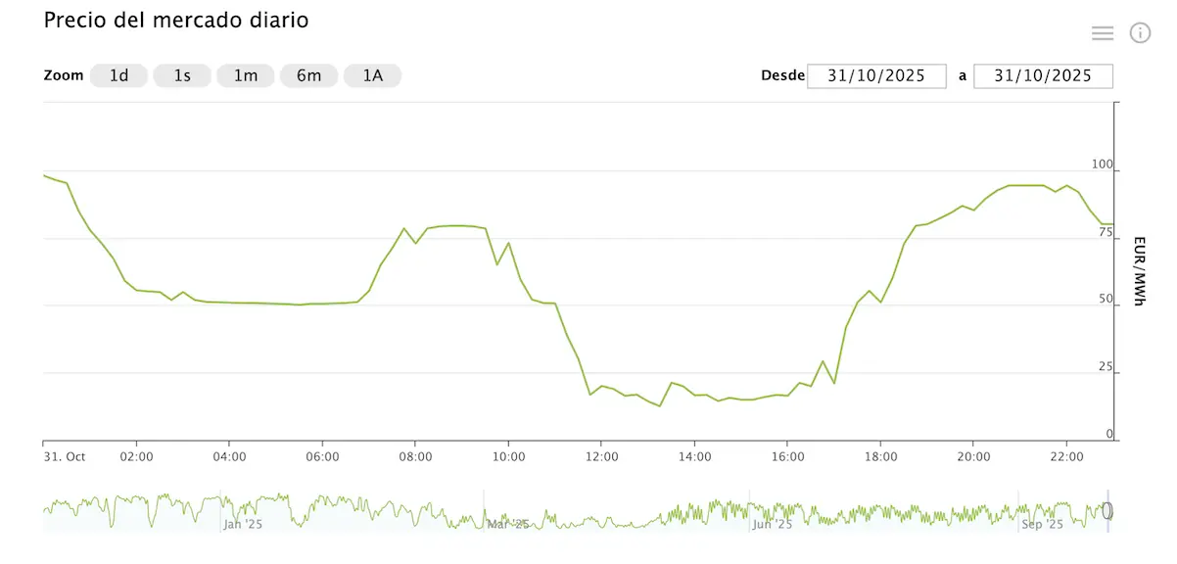This screenshot has width=1177, height=564.
Task: Click the Precio del mercado diario title
Action: [176, 20]
